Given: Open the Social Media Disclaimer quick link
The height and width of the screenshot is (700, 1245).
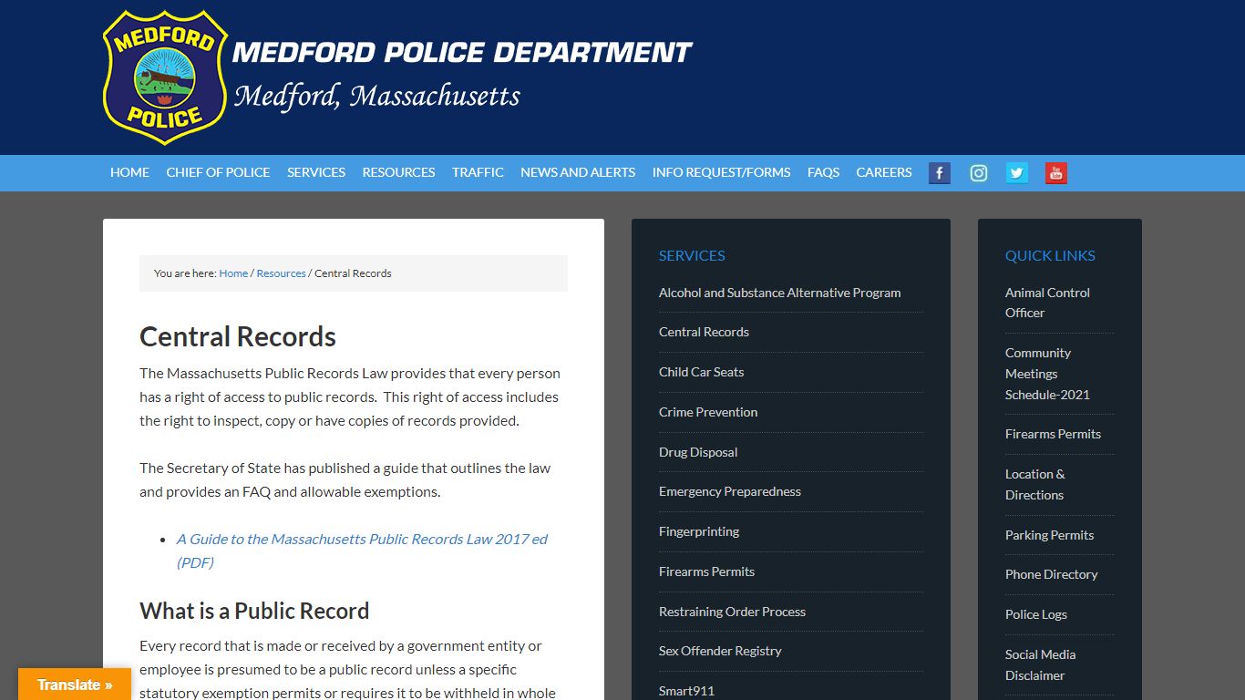Looking at the screenshot, I should [1040, 664].
